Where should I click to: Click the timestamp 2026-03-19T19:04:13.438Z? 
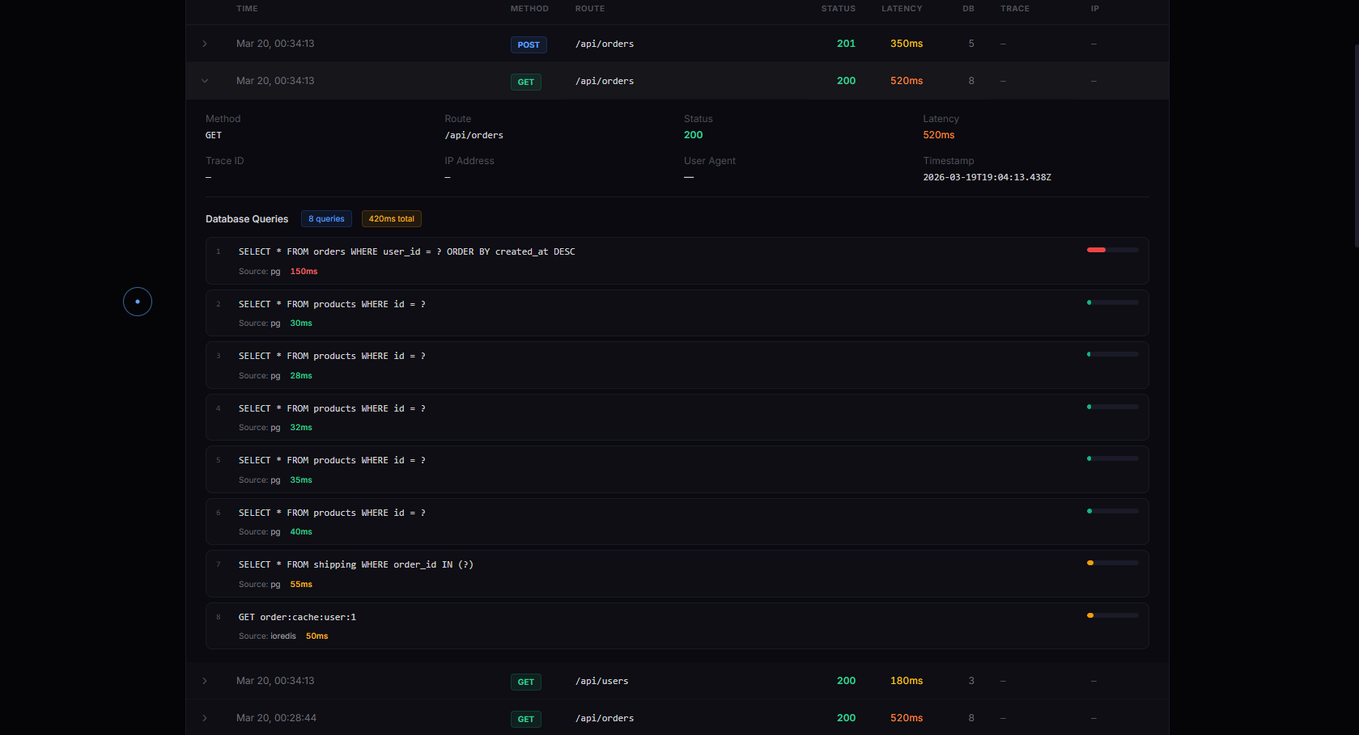coord(987,177)
